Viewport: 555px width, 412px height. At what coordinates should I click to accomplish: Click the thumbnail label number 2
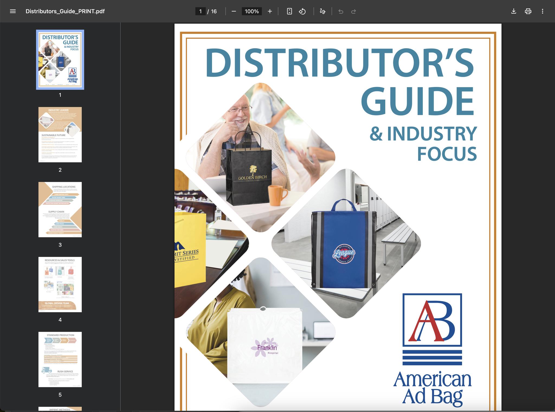pos(60,170)
